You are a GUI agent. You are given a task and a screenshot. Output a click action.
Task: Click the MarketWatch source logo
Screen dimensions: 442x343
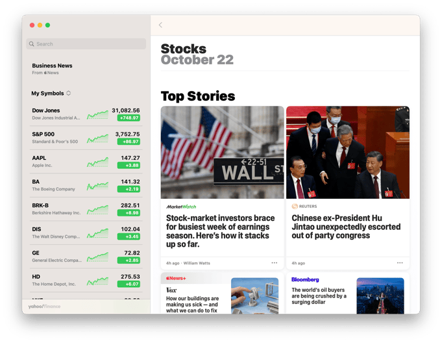coord(181,207)
